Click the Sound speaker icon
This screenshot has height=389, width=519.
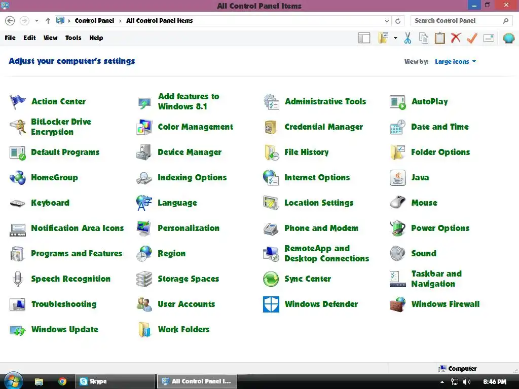[397, 253]
